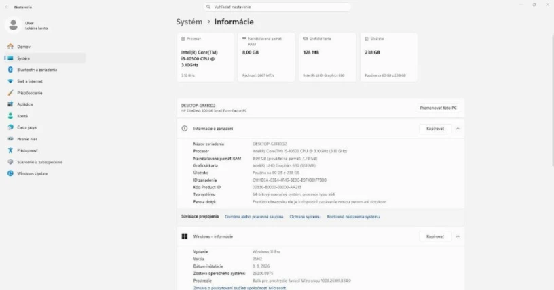Click the Aplikácie icon in sidebar
The width and height of the screenshot is (554, 290).
(10, 104)
